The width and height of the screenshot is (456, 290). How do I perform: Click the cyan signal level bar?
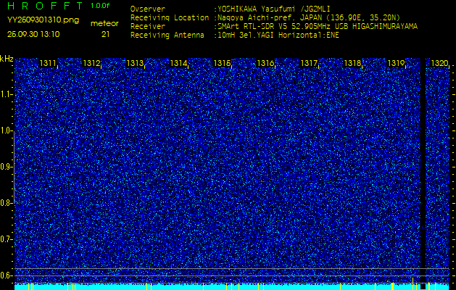217,287
